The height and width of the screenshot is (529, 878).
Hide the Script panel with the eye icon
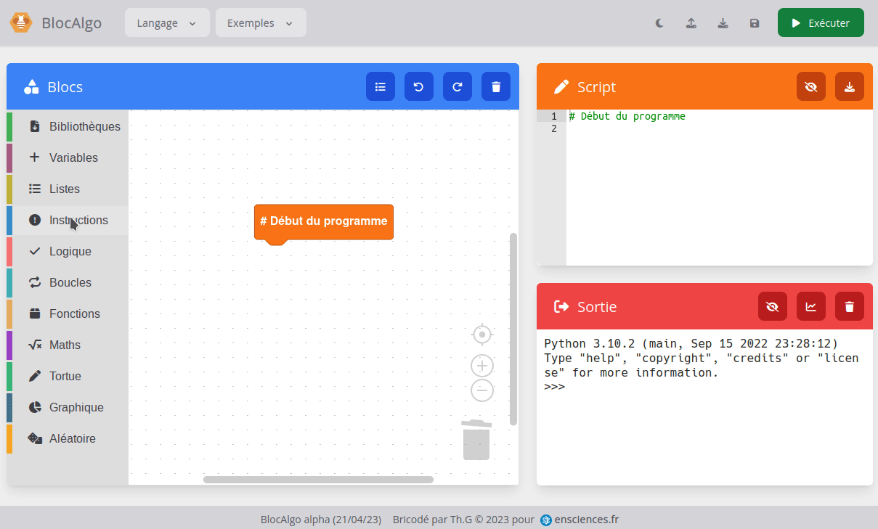pos(810,87)
